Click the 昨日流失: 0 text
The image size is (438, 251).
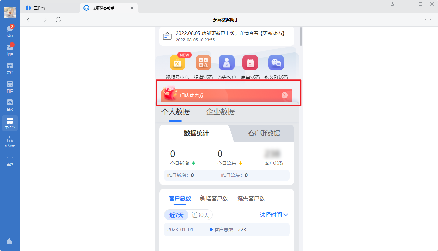click(x=235, y=175)
